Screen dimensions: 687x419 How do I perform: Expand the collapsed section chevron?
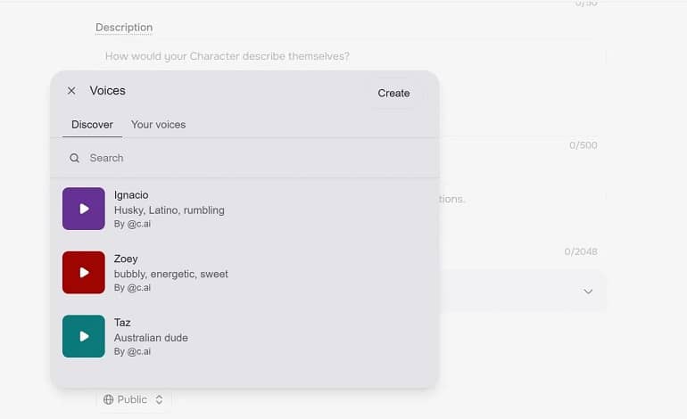tap(588, 292)
